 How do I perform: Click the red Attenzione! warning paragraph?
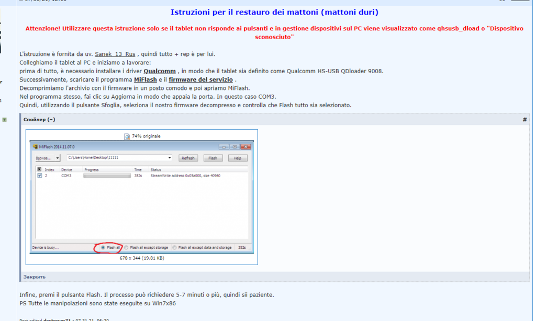tap(274, 33)
